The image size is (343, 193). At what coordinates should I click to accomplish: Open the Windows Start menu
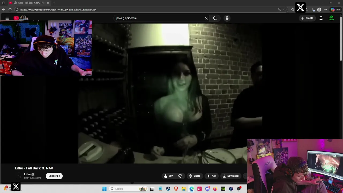tap(105, 189)
